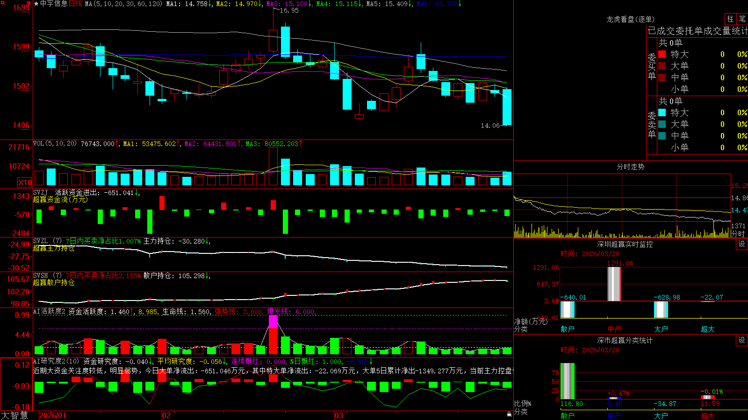Image resolution: width=748 pixels, height=420 pixels.
Task: Select the dark red 中单 buy-order swatch
Action: [x=662, y=77]
